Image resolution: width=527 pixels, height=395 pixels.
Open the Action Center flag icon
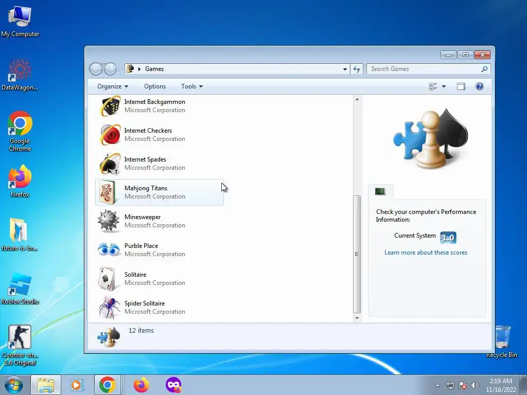tap(463, 385)
